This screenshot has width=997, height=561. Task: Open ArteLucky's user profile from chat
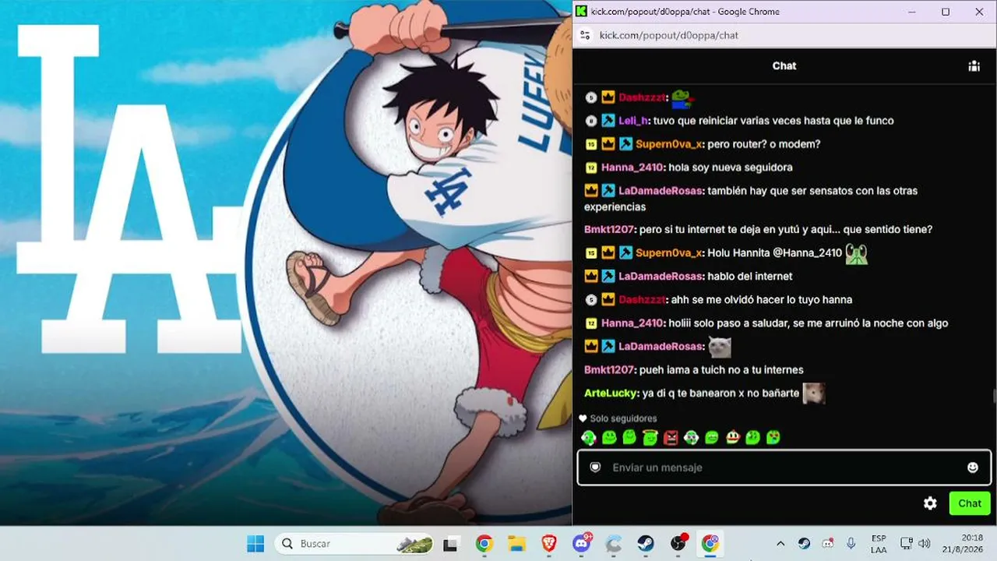coord(612,393)
